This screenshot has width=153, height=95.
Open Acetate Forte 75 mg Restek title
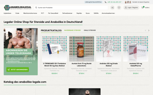(82, 65)
